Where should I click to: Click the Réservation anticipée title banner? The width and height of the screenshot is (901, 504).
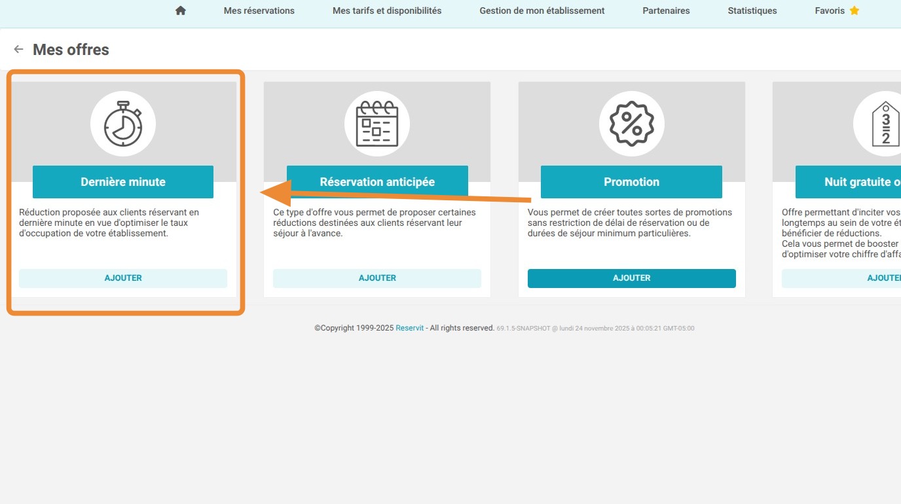[377, 182]
